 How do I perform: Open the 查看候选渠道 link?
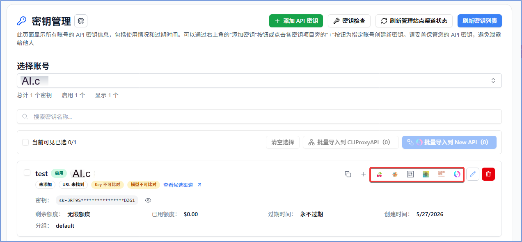coord(178,185)
